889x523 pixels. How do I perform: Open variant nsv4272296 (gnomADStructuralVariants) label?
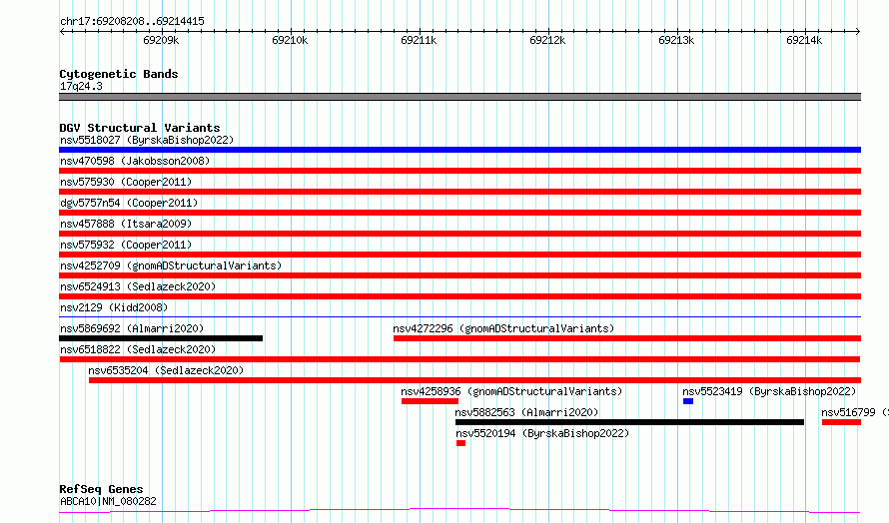[x=503, y=328]
